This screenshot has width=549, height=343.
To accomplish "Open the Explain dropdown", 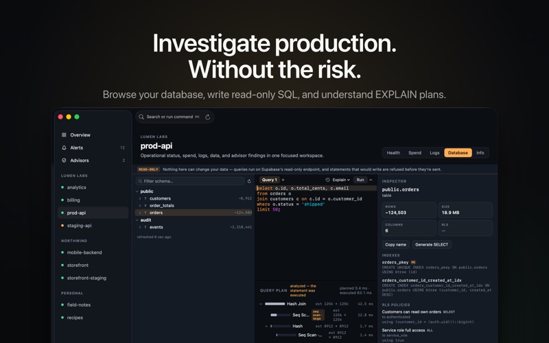I will (x=341, y=180).
